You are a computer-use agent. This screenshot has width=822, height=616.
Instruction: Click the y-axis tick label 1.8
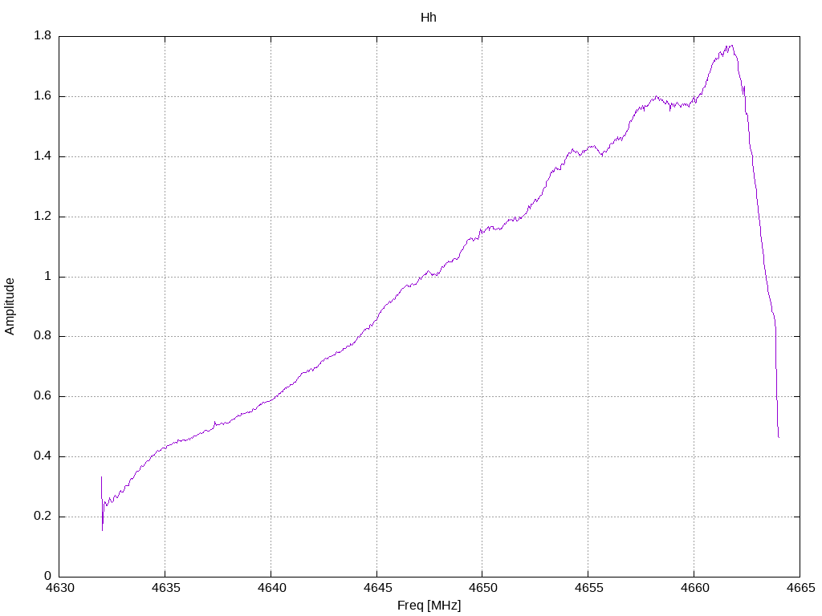tap(43, 36)
